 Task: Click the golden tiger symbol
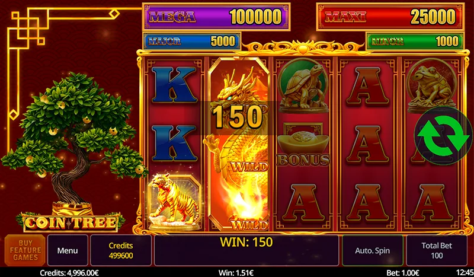pos(174,202)
